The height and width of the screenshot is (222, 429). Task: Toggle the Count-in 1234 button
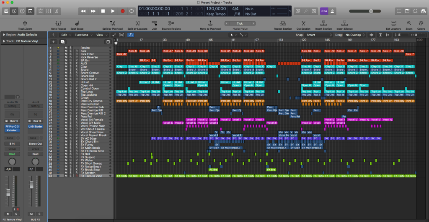coord(324,11)
